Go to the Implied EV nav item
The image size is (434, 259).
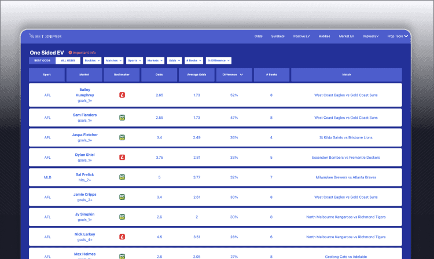pos(370,37)
